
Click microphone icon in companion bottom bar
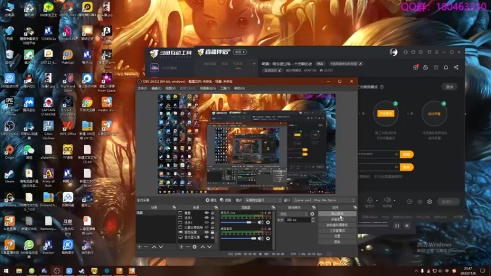point(370,200)
